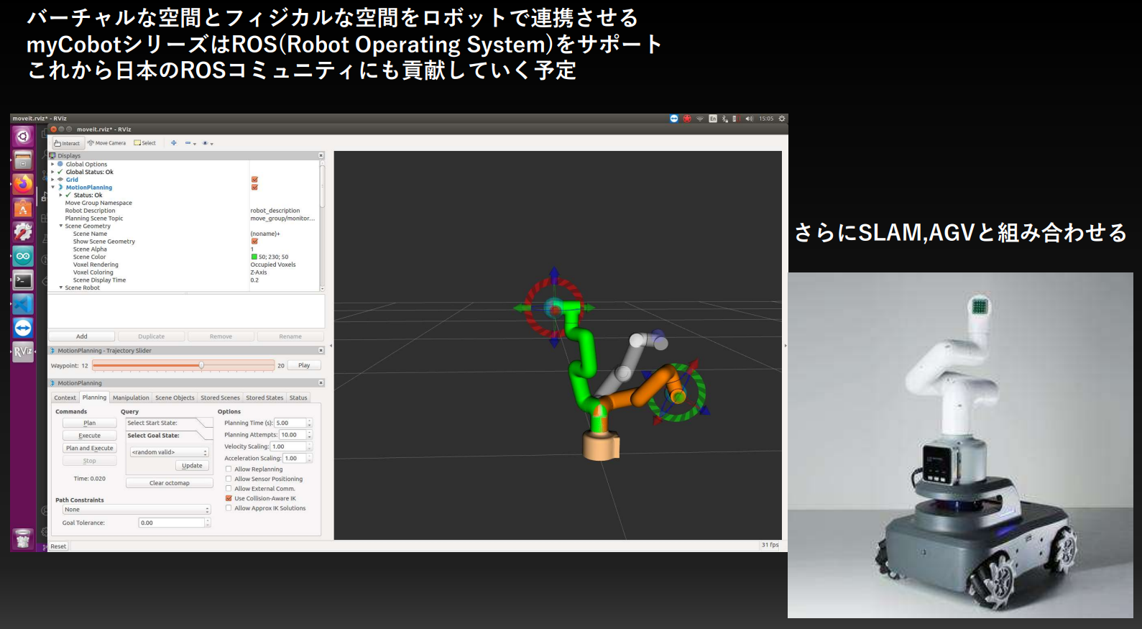Click the Waypoint trajectory slider handle
The image size is (1142, 629).
(201, 365)
